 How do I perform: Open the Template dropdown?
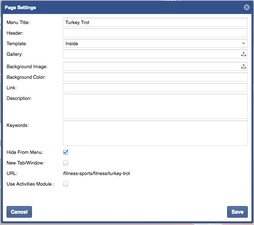point(155,43)
